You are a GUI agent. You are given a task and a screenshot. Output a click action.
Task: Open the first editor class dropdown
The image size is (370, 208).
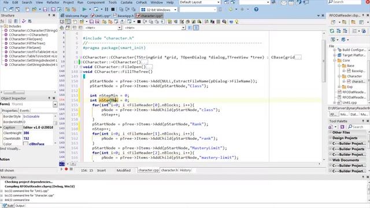(x=120, y=28)
